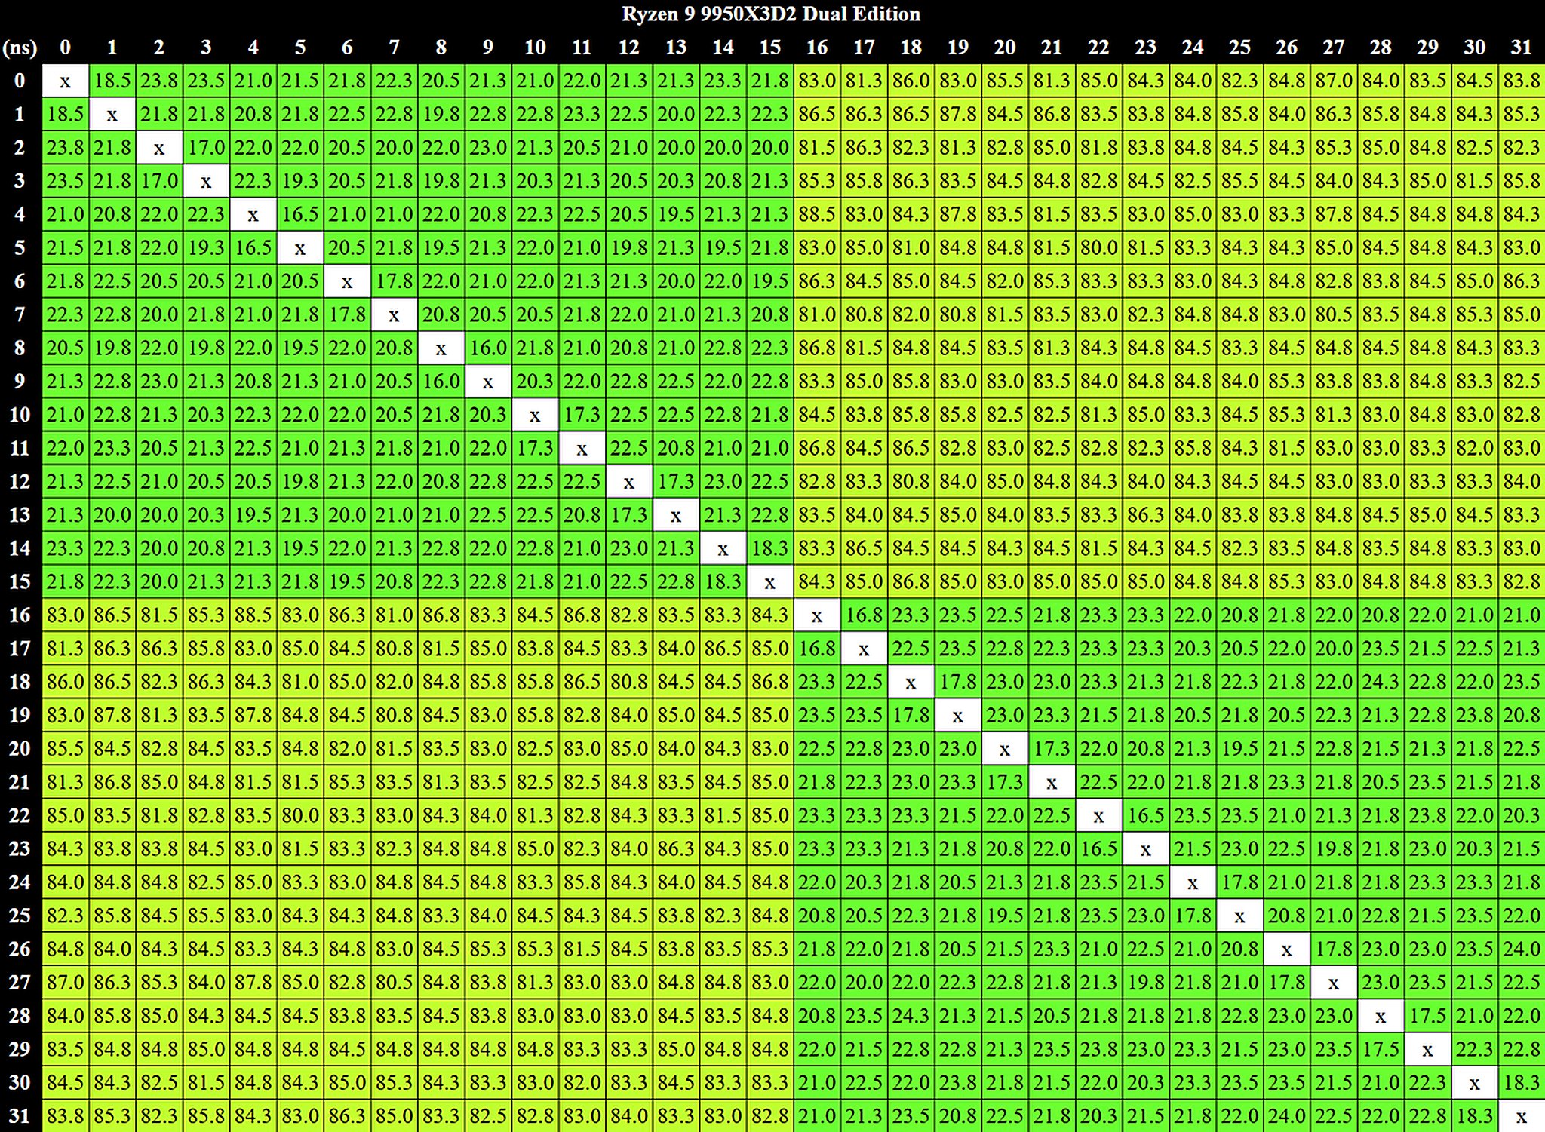
Task: Choose the 16.8 cell in row 16, column 17
Action: [x=864, y=615]
